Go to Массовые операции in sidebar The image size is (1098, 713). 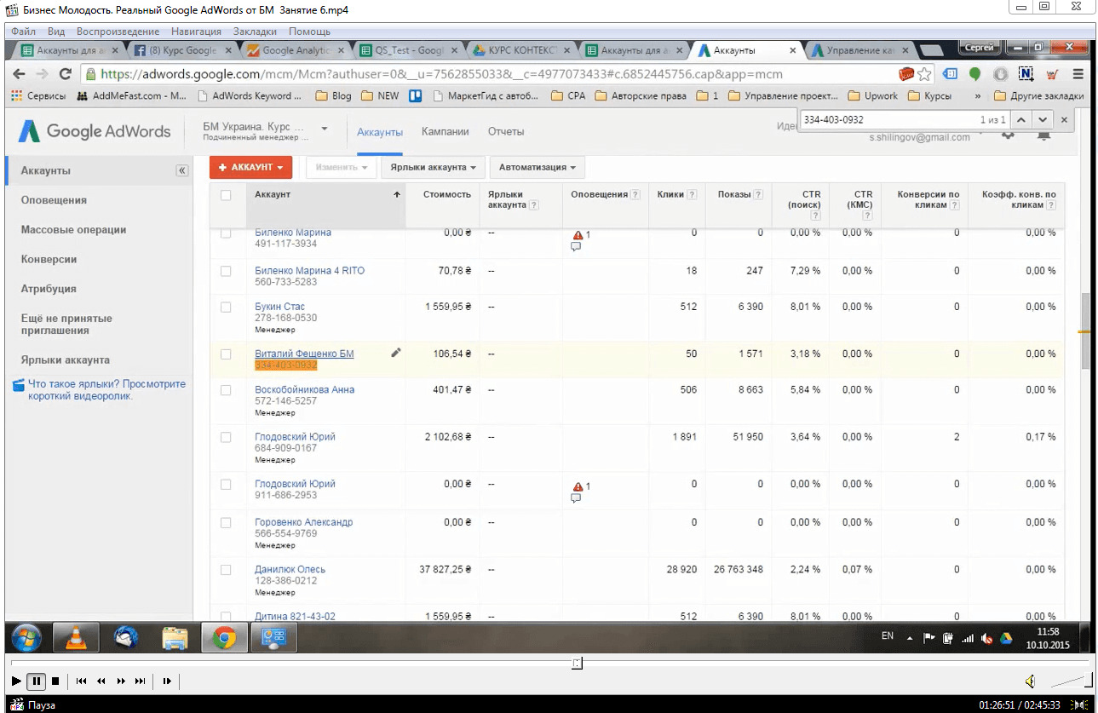coord(73,230)
